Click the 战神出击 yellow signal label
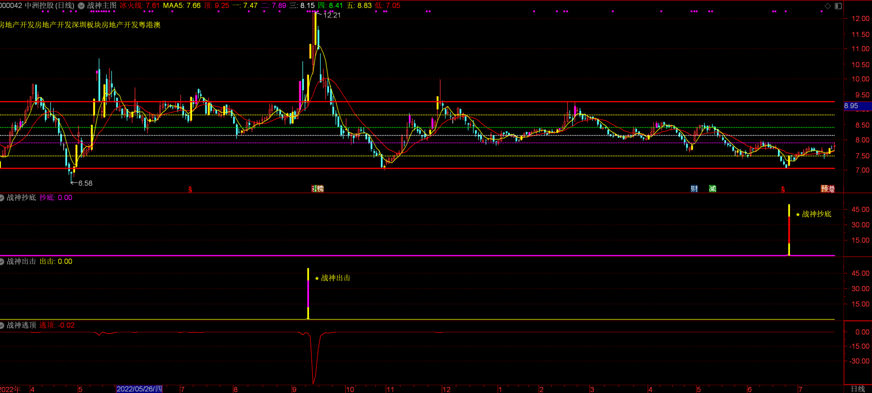Image resolution: width=872 pixels, height=393 pixels. pos(335,278)
